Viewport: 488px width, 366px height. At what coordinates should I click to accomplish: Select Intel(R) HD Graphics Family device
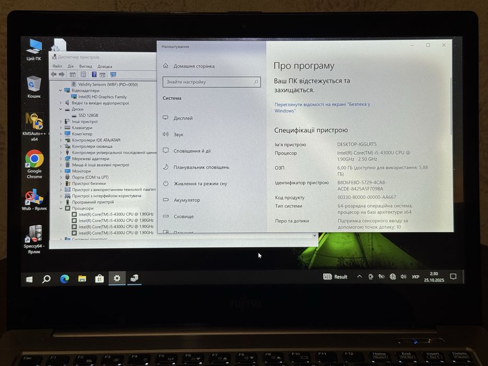[x=103, y=97]
